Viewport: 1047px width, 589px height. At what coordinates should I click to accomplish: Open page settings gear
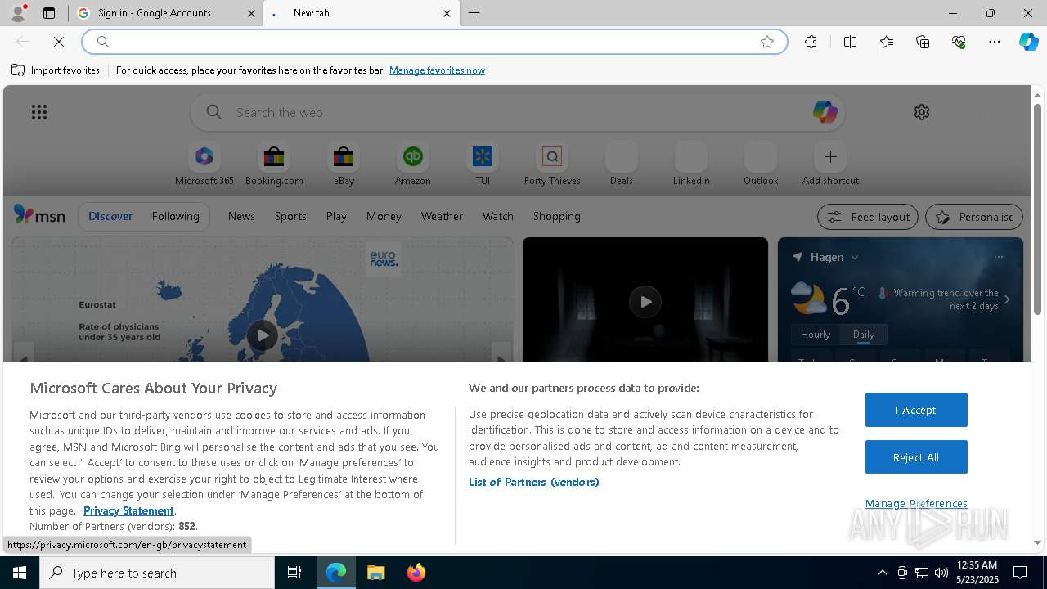pos(922,112)
